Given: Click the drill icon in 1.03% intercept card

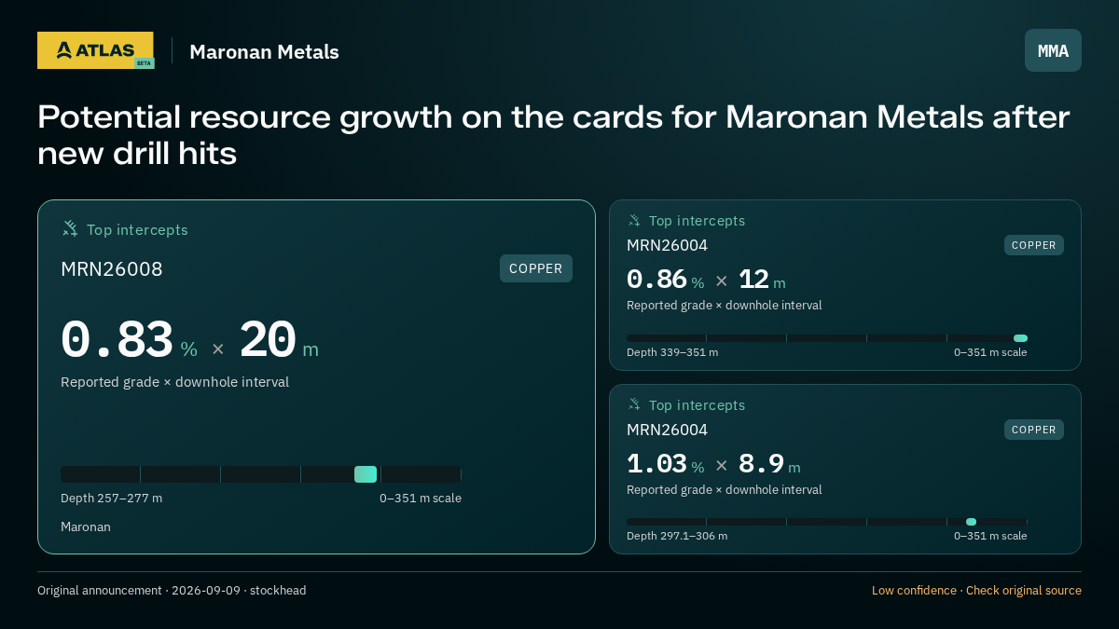Looking at the screenshot, I should point(634,404).
